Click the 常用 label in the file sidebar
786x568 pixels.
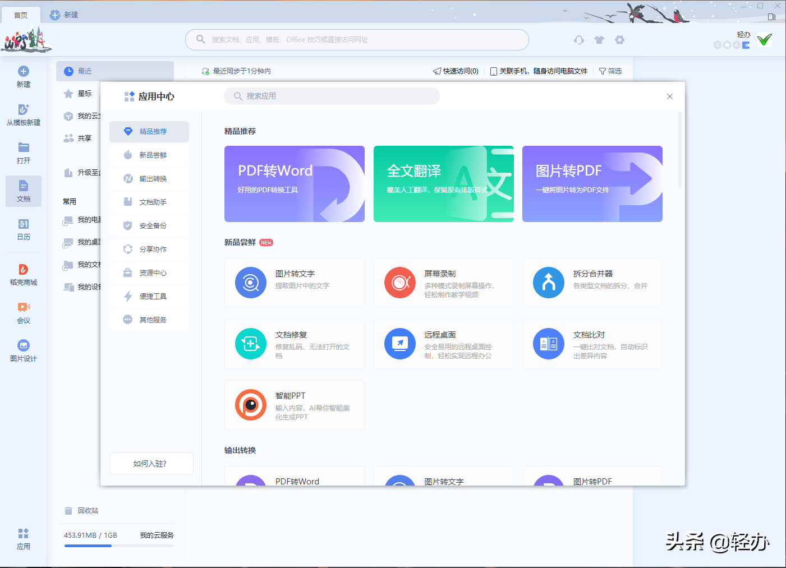(70, 201)
